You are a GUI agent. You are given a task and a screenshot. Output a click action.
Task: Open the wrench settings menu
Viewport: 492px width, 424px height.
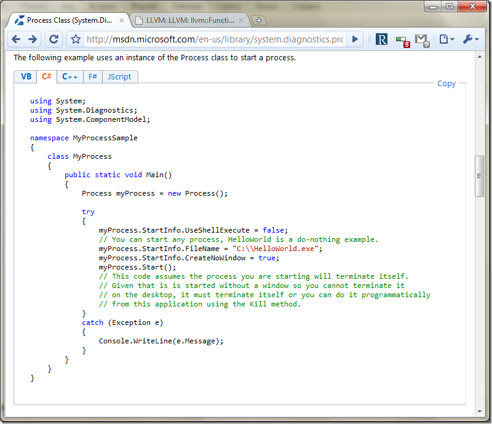pyautogui.click(x=470, y=39)
